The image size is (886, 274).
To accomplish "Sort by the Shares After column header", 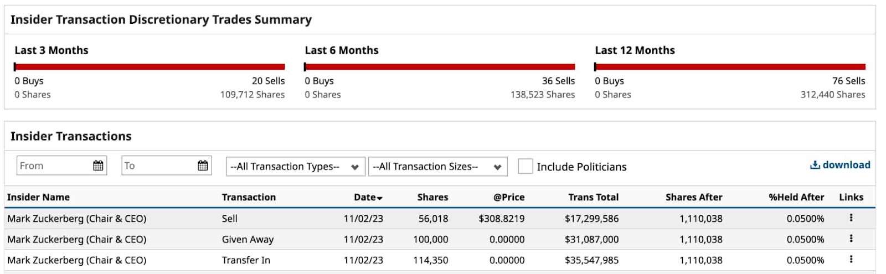I will (x=694, y=197).
